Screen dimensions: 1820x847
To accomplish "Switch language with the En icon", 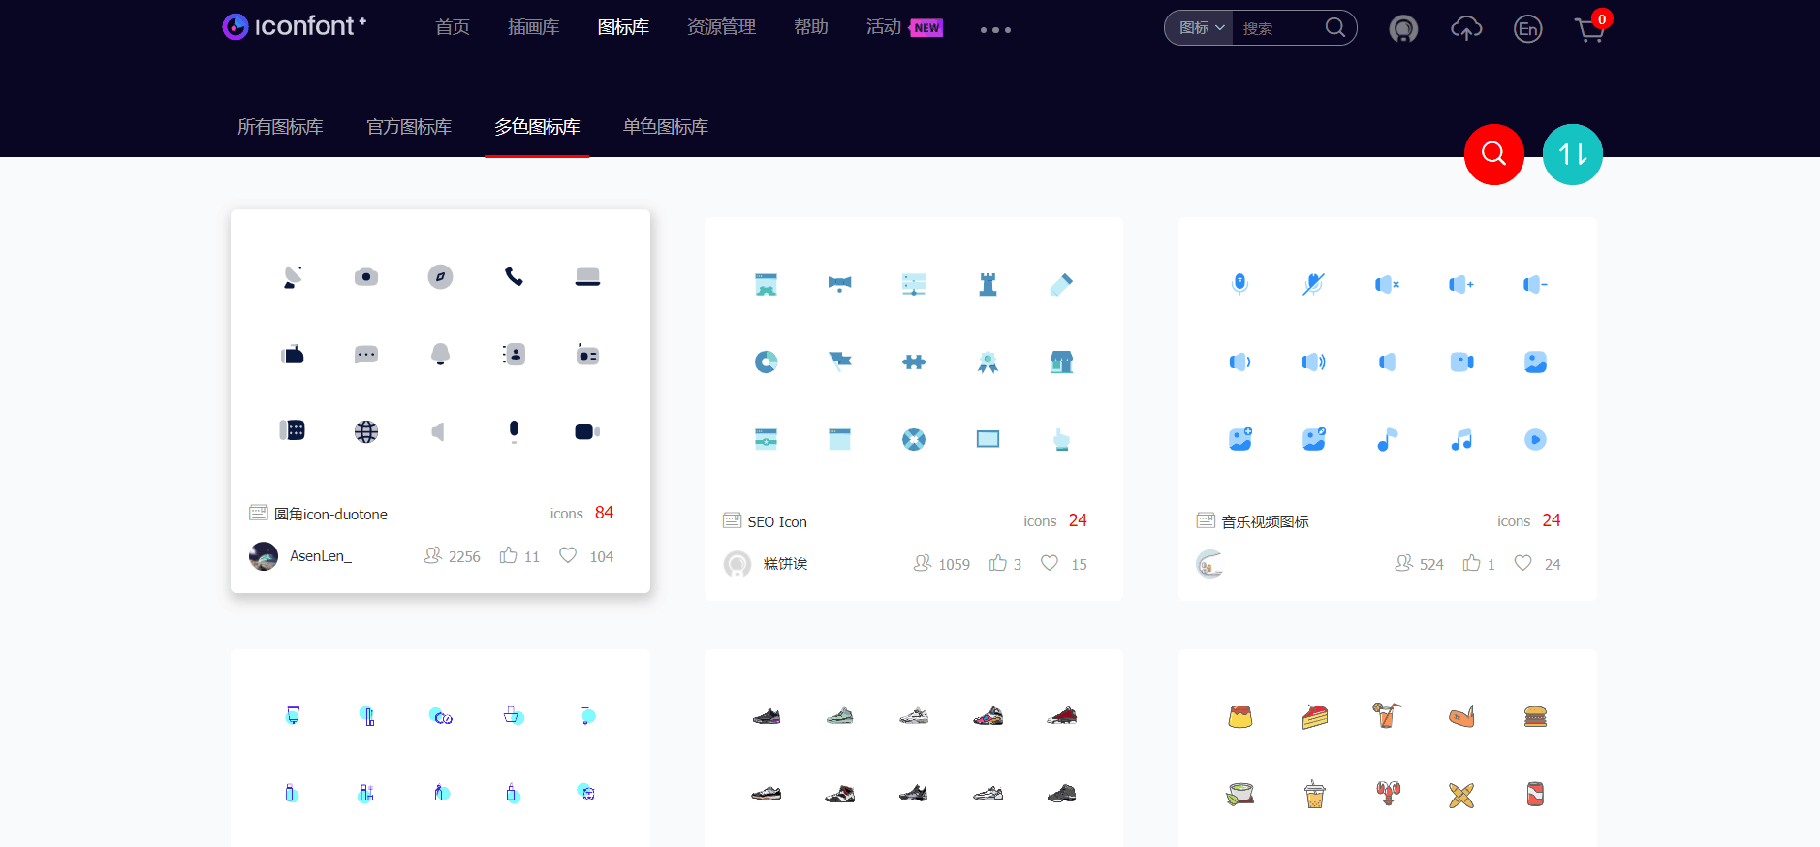I will pyautogui.click(x=1527, y=29).
